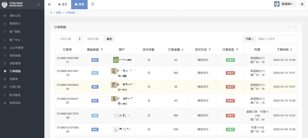The height and width of the screenshot is (138, 308).
Task: Open the 渠道商2 account dropdown
Action: point(285,4)
